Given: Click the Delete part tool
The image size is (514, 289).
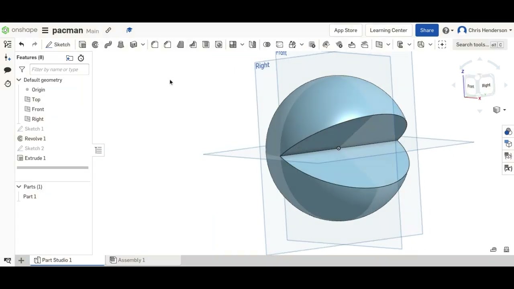Looking at the screenshot, I should tap(312, 45).
